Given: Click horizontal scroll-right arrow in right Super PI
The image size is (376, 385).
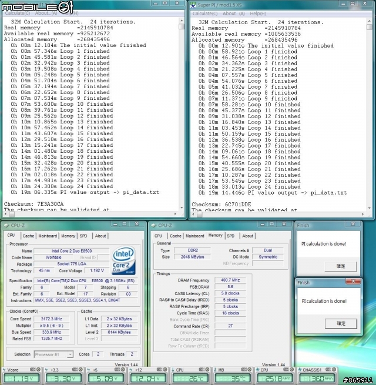Looking at the screenshot, I should [x=363, y=215].
